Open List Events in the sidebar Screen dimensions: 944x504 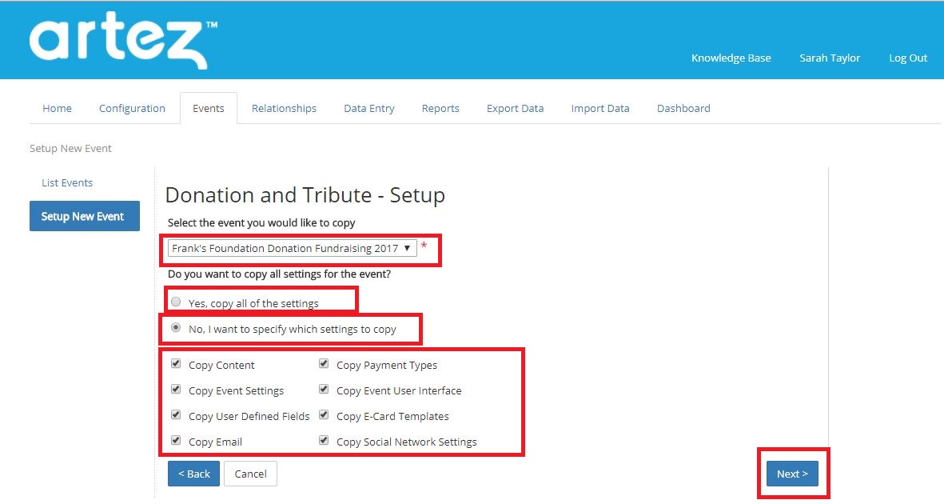click(67, 182)
